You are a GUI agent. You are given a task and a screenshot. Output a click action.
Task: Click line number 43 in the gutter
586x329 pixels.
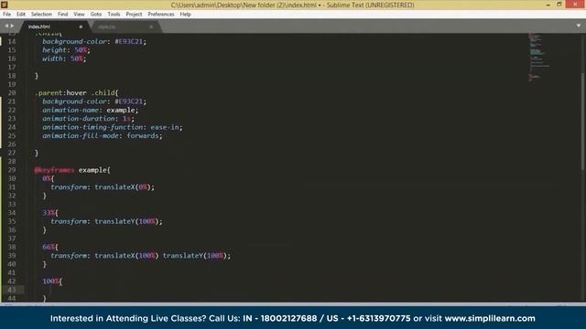coord(12,291)
